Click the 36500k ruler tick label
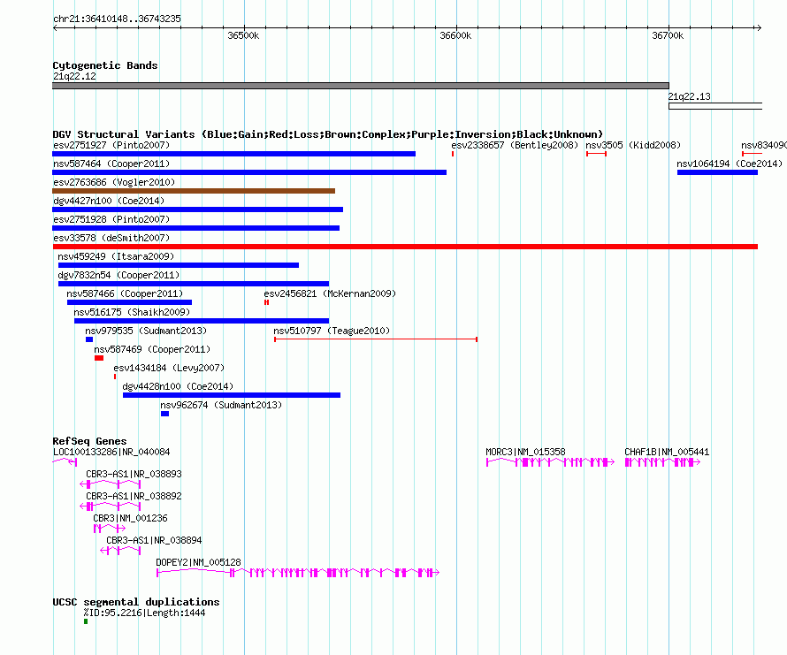The width and height of the screenshot is (787, 655). point(243,35)
